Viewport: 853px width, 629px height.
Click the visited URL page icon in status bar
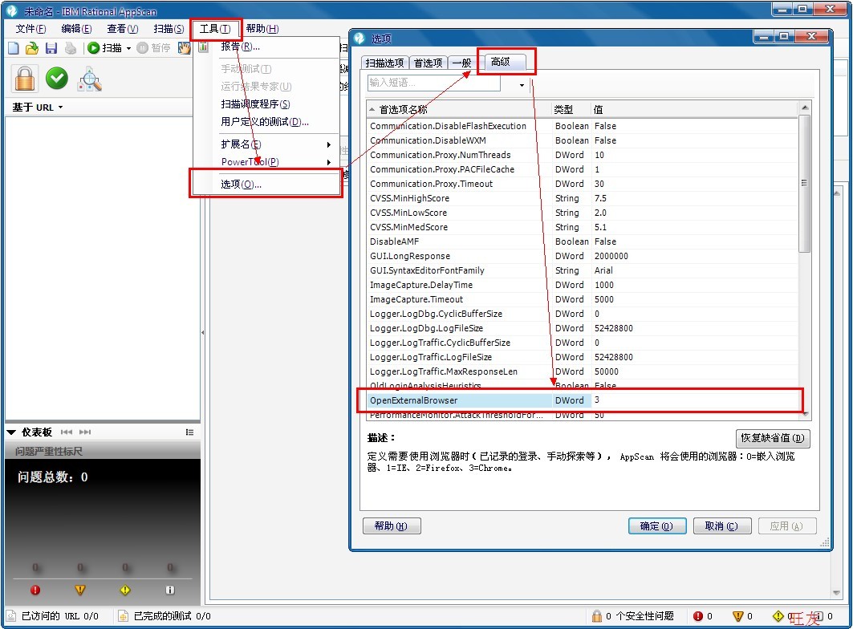11,616
